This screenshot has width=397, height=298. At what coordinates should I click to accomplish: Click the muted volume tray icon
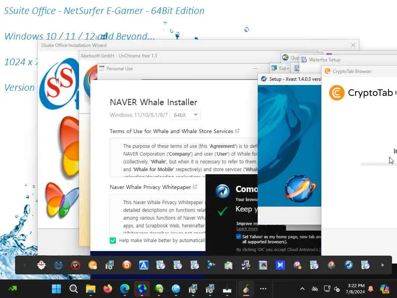tap(337, 289)
